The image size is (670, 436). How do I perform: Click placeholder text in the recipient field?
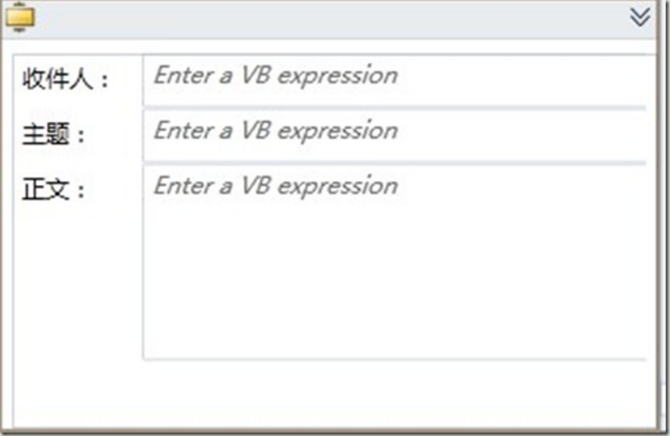coord(276,76)
